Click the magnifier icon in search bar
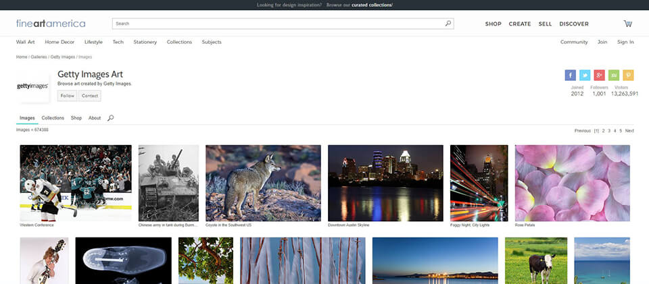Viewport: 649px width, 284px height. point(448,24)
